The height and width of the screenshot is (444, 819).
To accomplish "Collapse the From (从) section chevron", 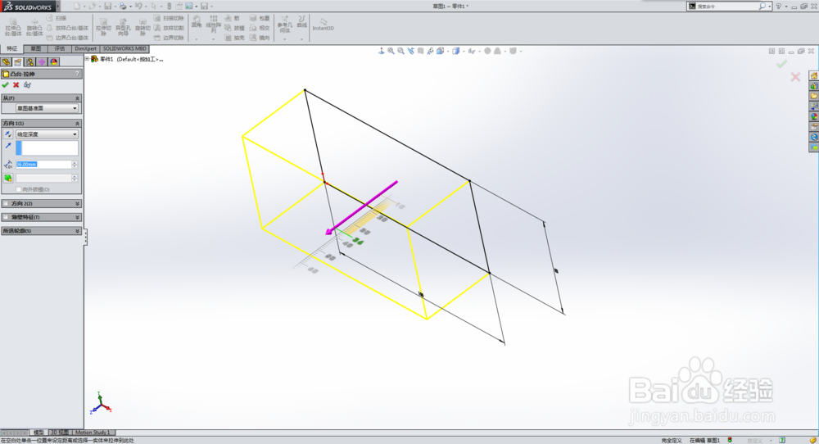I will tap(77, 98).
